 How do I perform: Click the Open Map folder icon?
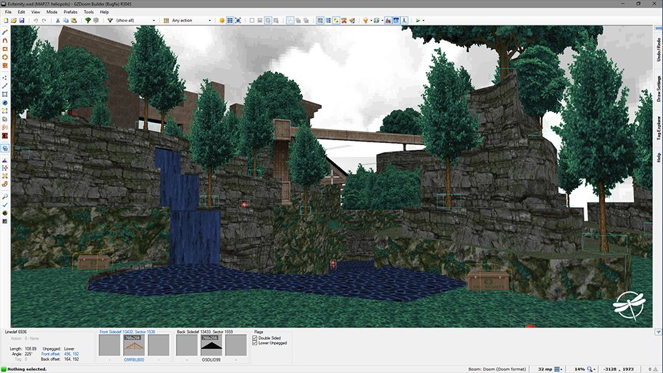(x=14, y=21)
